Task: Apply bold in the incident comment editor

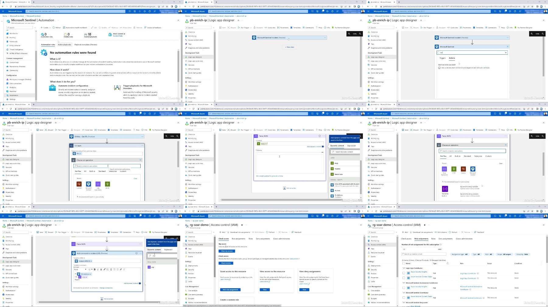Action: click(95, 269)
